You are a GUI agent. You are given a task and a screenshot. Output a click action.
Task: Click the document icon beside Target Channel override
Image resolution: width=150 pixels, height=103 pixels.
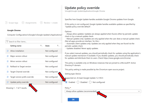pos(8,72)
